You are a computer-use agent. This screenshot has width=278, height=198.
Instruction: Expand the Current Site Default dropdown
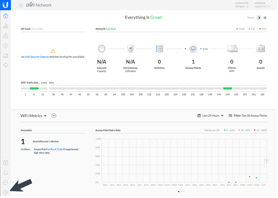coord(242,6)
